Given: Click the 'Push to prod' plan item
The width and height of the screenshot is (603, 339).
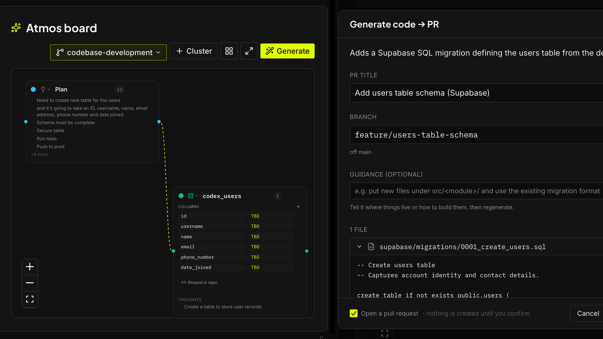Looking at the screenshot, I should point(51,147).
